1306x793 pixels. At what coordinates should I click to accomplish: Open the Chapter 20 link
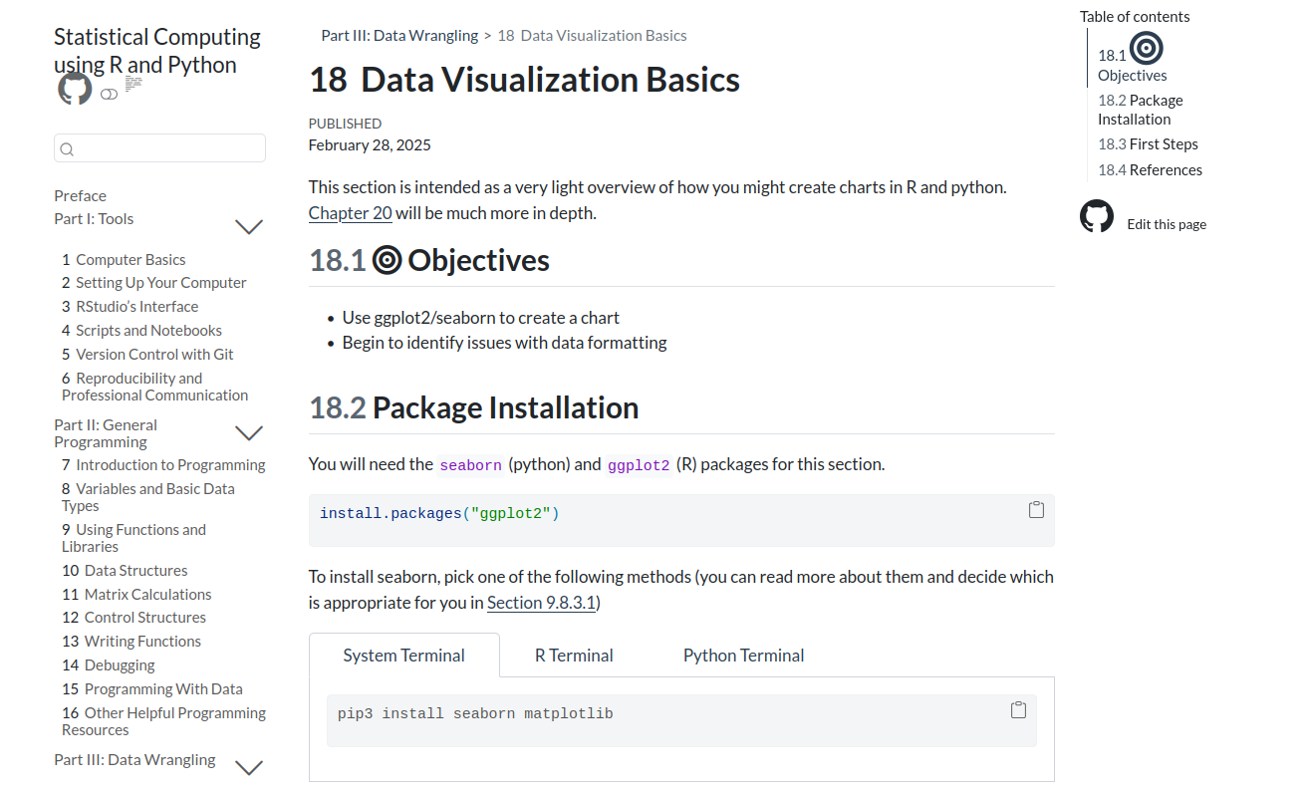click(x=350, y=212)
